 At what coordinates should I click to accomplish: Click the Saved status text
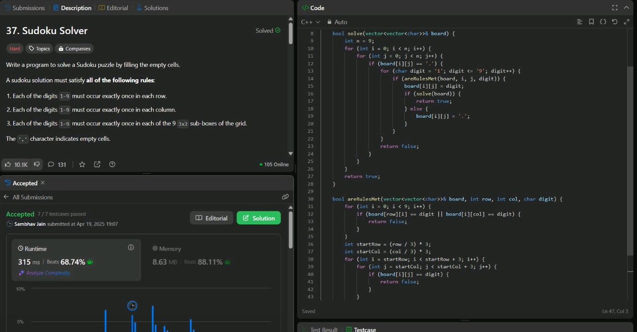[308, 311]
